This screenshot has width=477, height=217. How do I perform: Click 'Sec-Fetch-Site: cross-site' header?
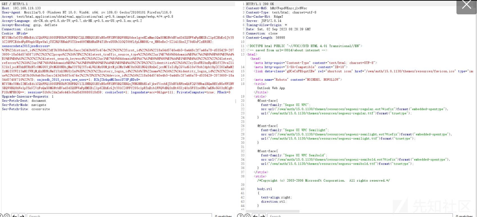coord(26,109)
